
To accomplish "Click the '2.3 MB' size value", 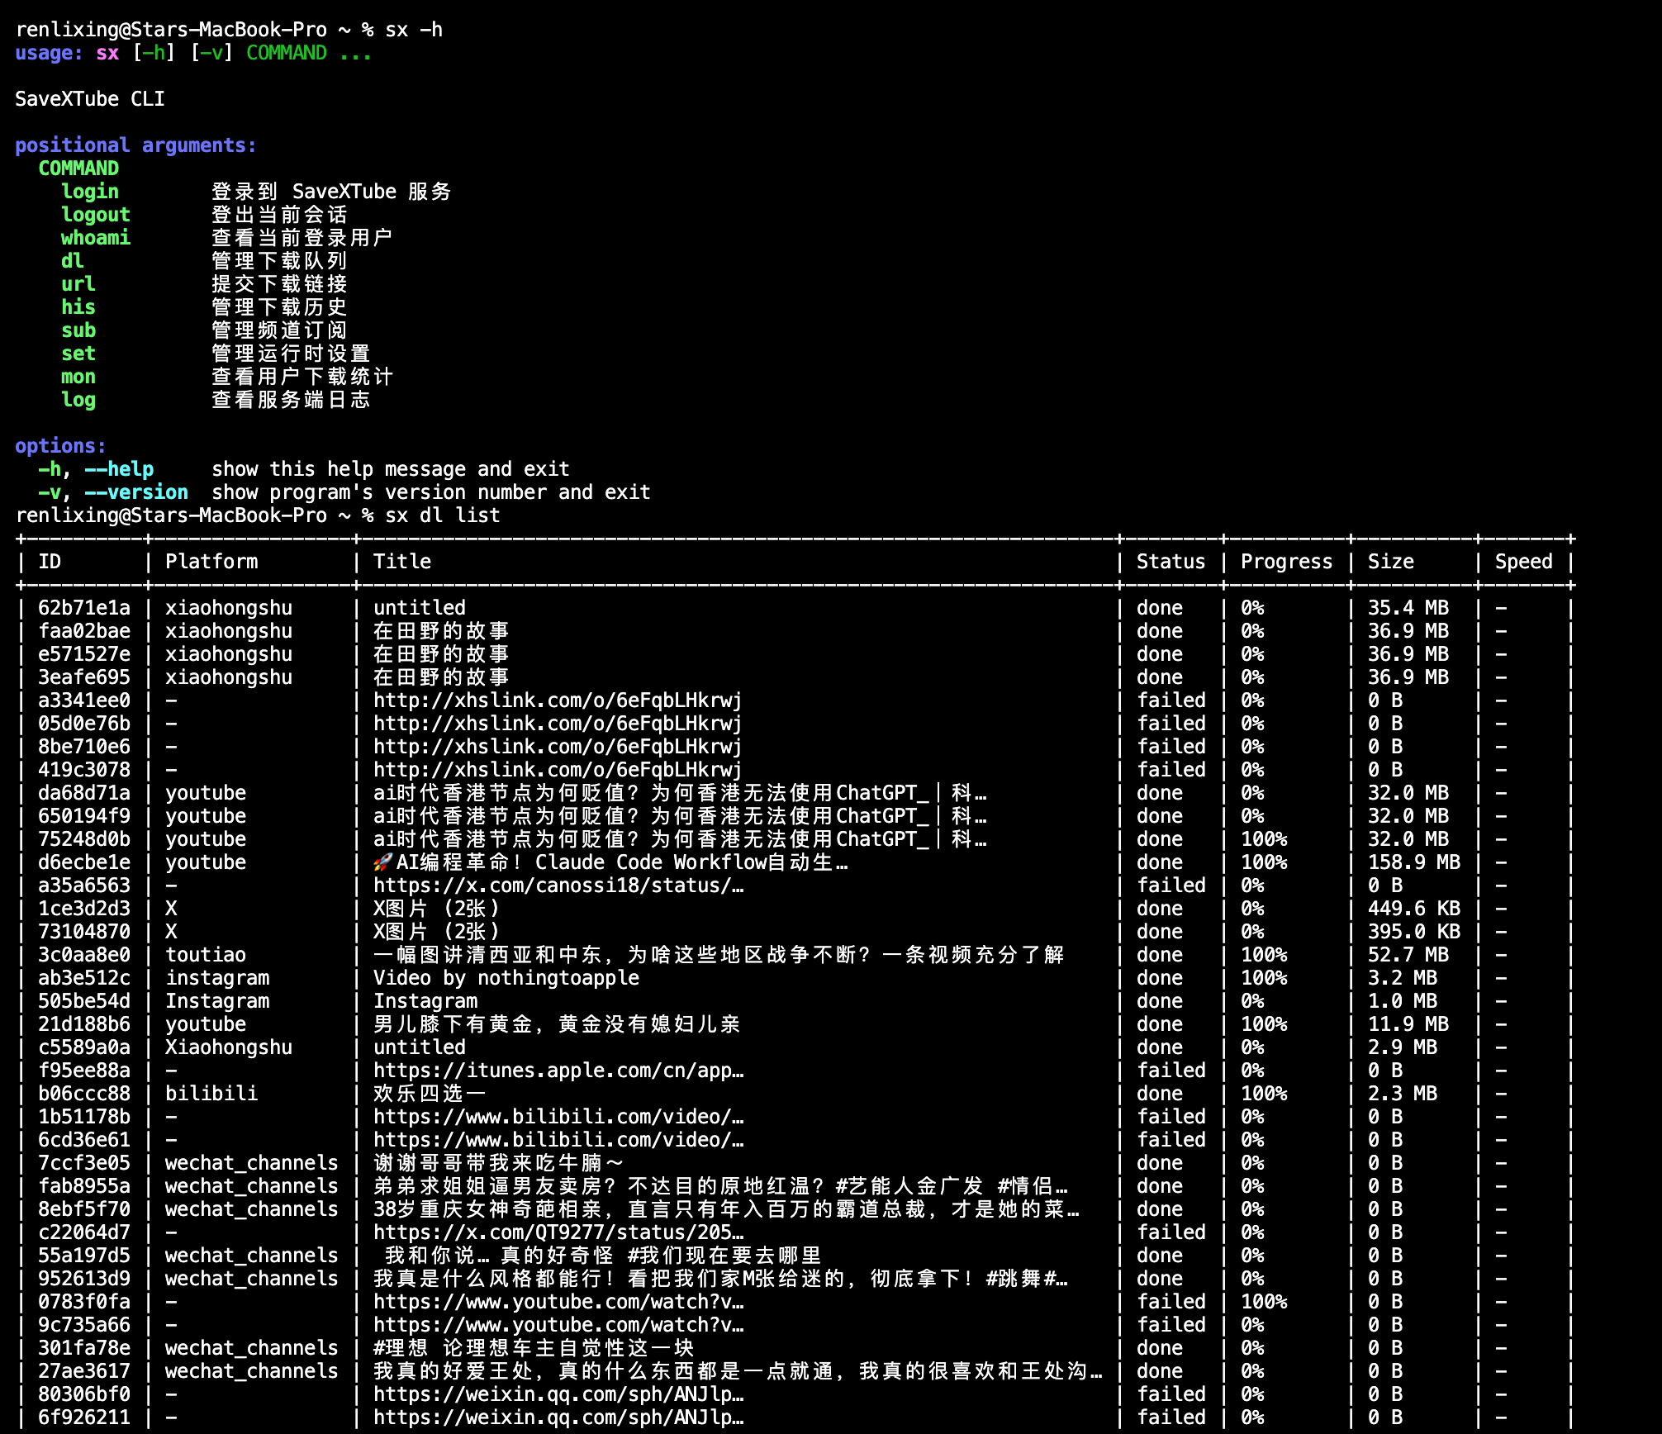I will tap(1403, 1094).
